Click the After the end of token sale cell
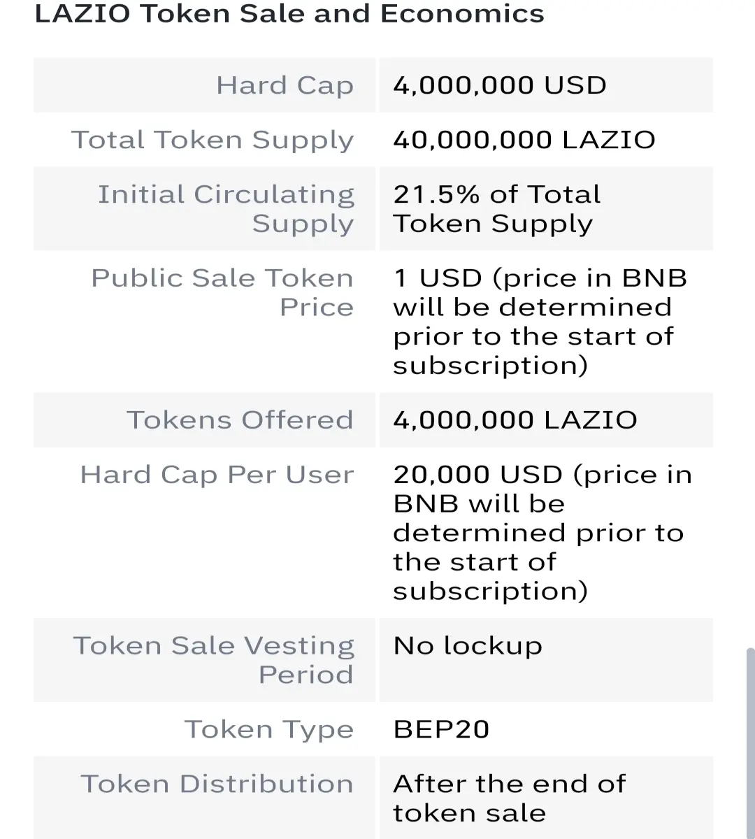Viewport: 755px width, 839px height. tap(546, 798)
